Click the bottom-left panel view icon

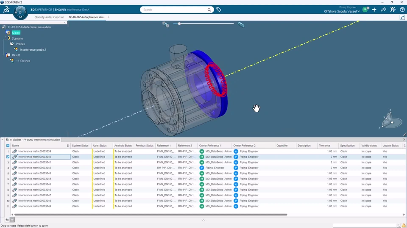coord(12,220)
